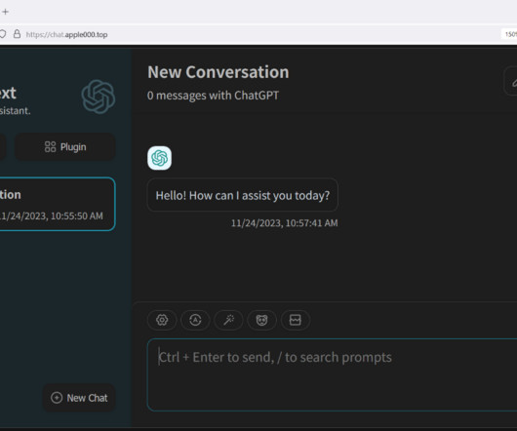The height and width of the screenshot is (431, 517).
Task: Click the timestamp 11/24/2023, 10:57:41 AM
Action: (x=284, y=223)
